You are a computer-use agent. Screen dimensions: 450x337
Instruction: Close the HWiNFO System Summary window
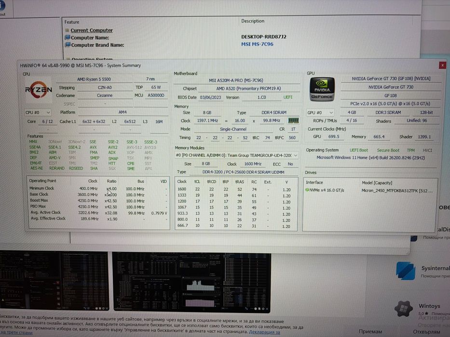(442, 65)
